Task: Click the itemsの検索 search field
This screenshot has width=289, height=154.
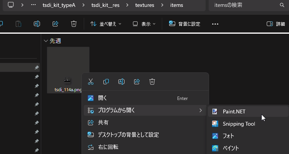Action: 246,5
